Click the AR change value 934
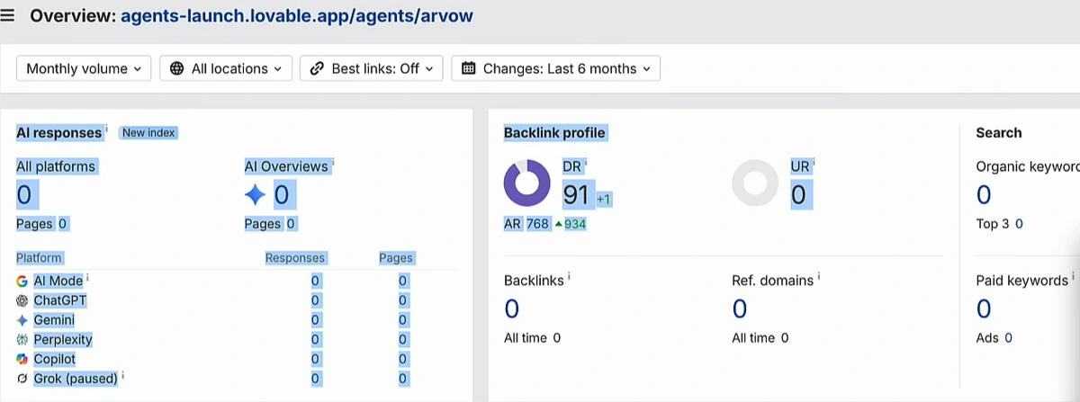The width and height of the screenshot is (1080, 402). (x=575, y=224)
